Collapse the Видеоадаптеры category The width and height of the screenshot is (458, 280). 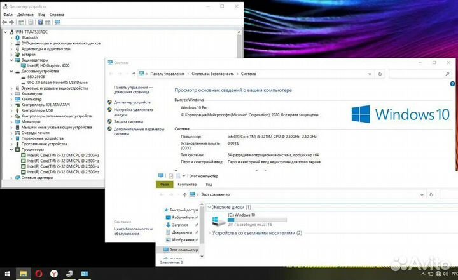point(11,60)
